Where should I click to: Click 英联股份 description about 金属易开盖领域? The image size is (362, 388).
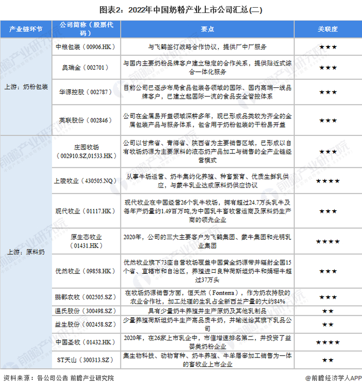click(207, 120)
